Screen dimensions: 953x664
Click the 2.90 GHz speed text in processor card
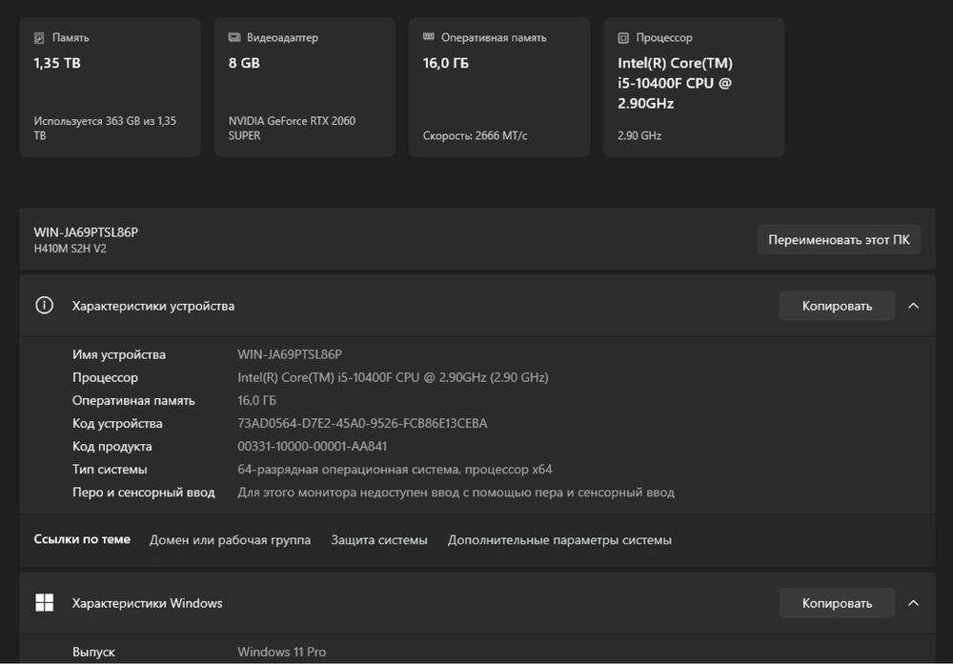[x=639, y=135]
